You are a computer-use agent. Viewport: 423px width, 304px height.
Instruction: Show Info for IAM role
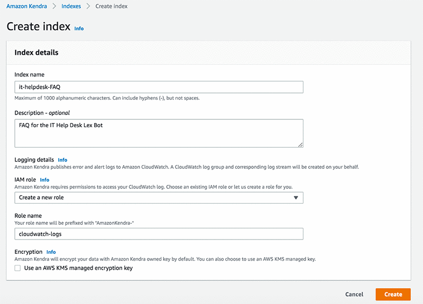pyautogui.click(x=44, y=180)
